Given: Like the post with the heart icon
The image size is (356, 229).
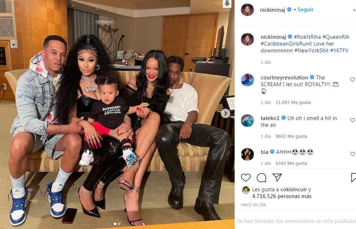Looking at the screenshot, I should [246, 178].
